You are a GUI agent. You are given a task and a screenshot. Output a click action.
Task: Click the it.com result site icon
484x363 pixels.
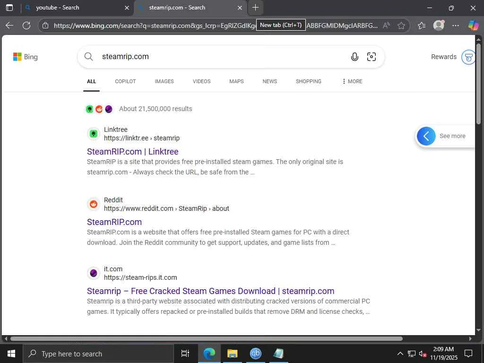click(94, 273)
